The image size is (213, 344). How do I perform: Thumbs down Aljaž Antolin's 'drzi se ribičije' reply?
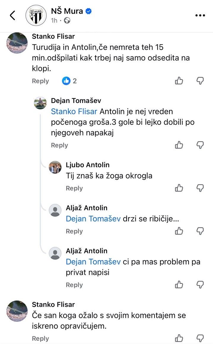tap(201, 231)
